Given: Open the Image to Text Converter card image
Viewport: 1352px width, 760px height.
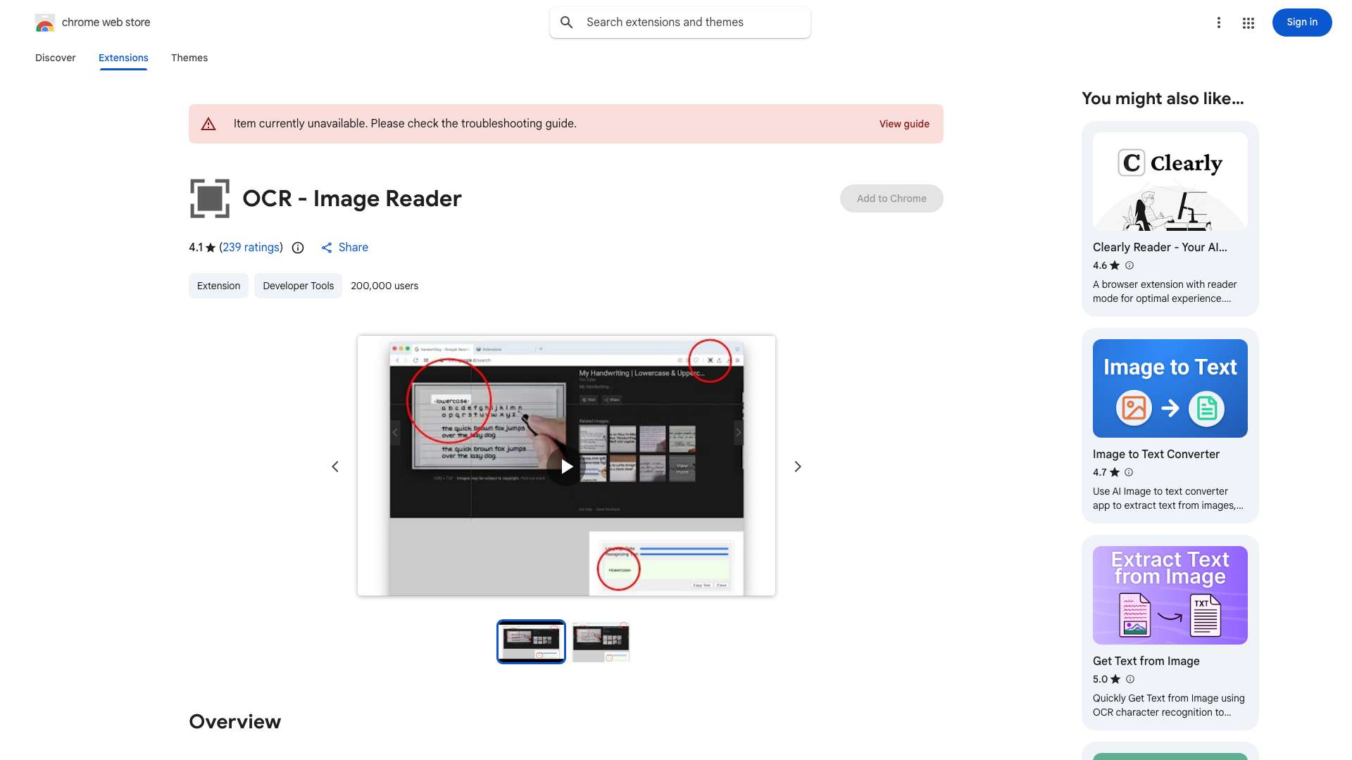Looking at the screenshot, I should [1170, 388].
